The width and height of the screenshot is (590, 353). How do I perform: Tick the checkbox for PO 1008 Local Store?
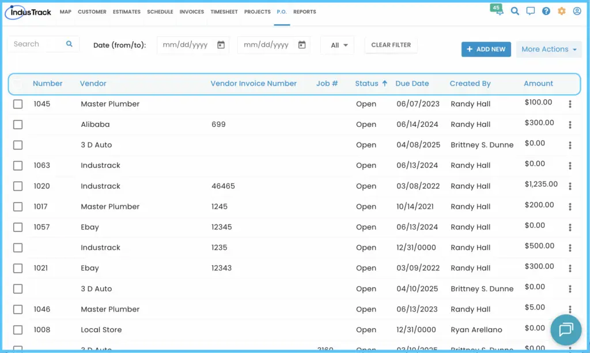18,330
